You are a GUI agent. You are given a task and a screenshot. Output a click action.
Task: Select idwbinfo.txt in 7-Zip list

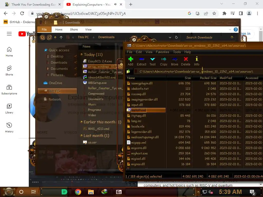[x=140, y=88]
